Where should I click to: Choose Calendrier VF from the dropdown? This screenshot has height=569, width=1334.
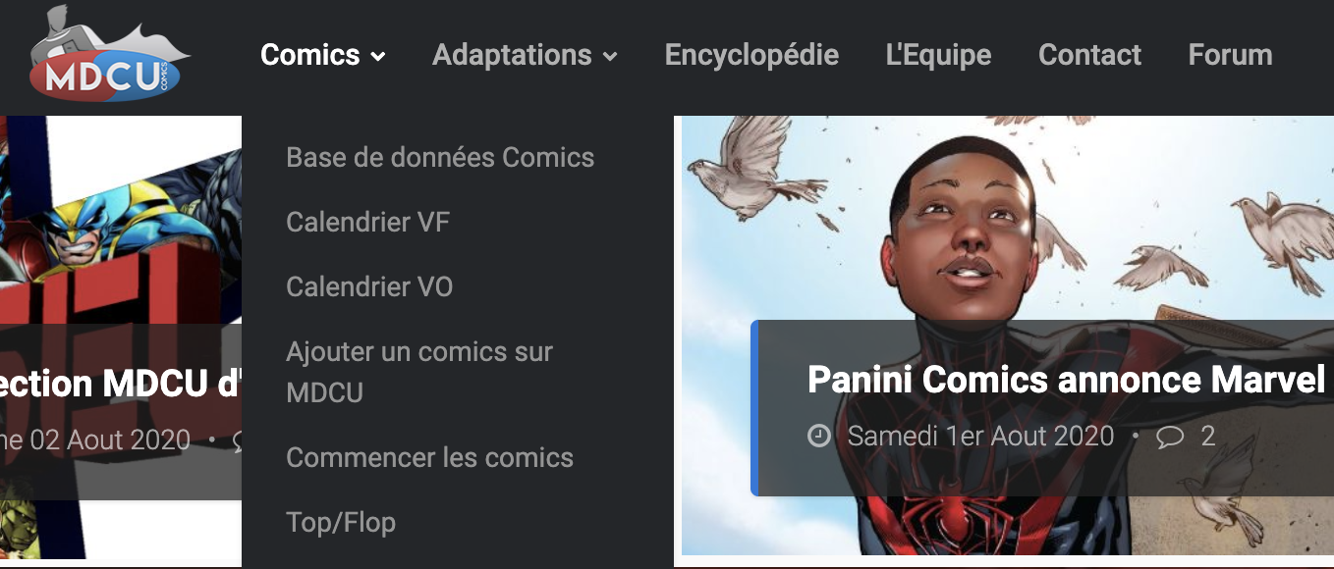(367, 222)
